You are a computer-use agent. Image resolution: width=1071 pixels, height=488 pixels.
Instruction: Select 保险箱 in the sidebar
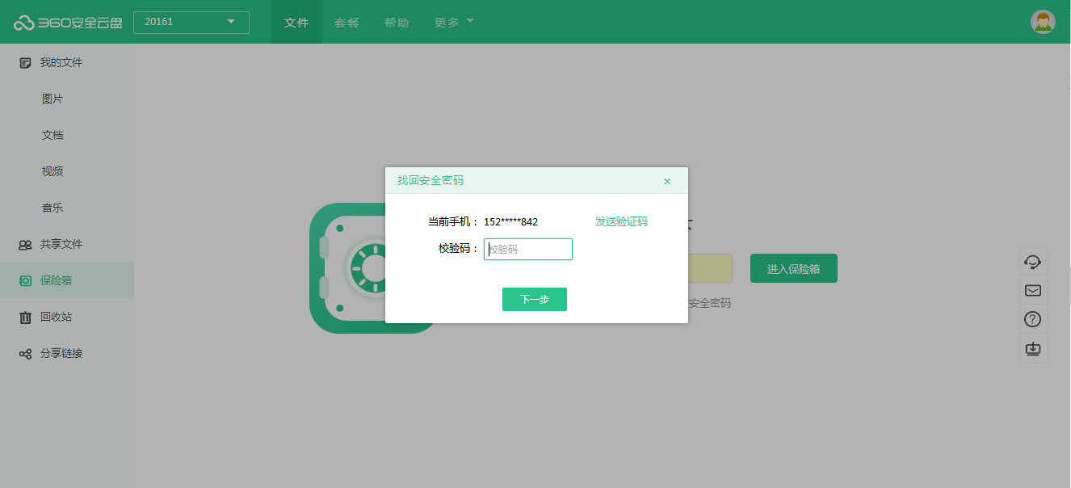click(67, 280)
